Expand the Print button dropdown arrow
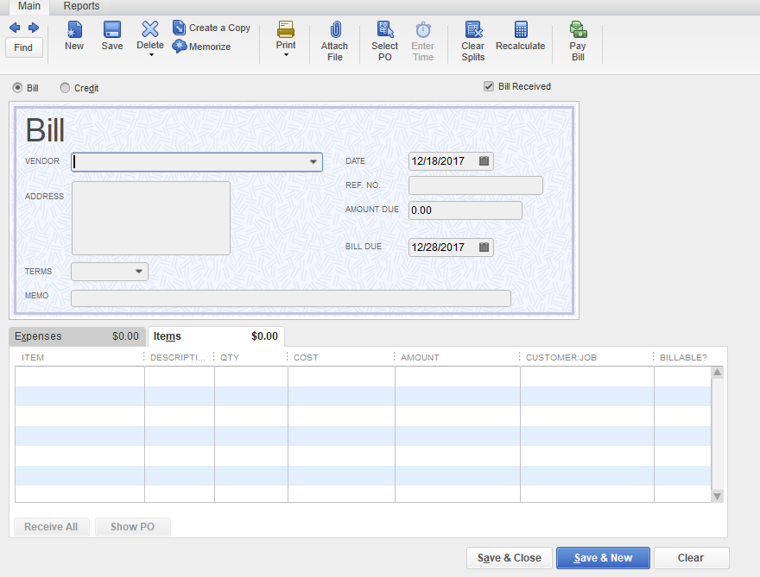 point(286,55)
